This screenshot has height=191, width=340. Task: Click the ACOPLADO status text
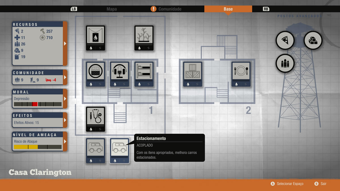(x=145, y=145)
